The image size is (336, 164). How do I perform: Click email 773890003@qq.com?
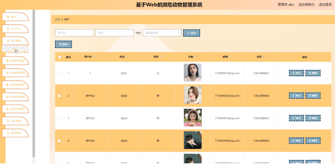coord(227,118)
